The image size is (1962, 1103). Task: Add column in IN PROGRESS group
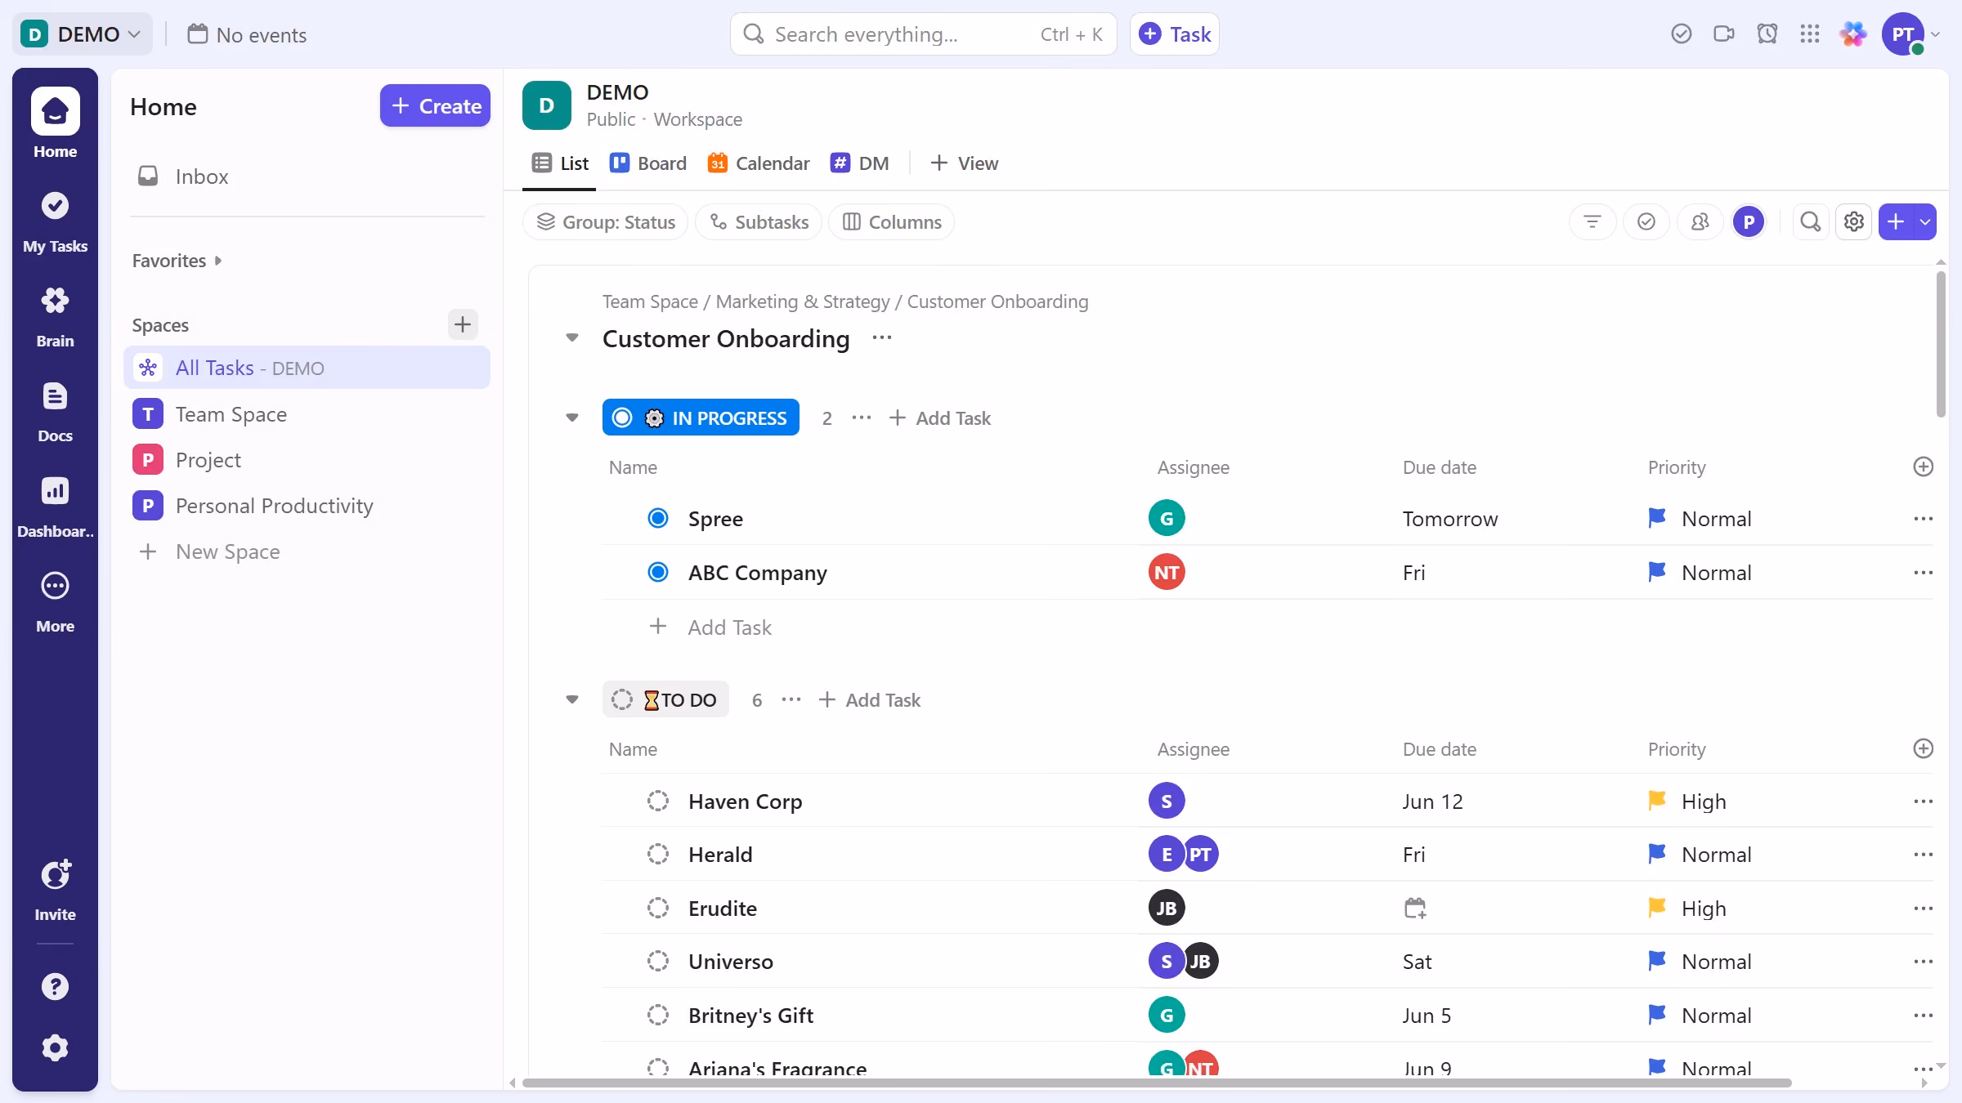coord(1923,467)
